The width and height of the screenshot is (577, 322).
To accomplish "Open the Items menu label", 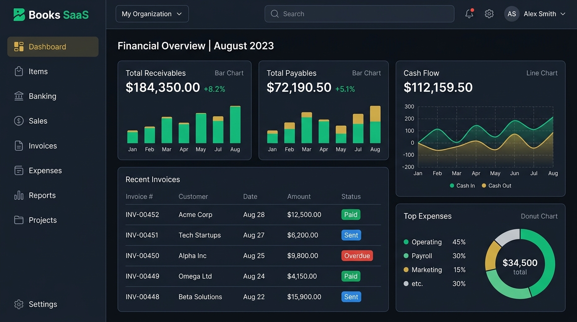I will [x=38, y=71].
